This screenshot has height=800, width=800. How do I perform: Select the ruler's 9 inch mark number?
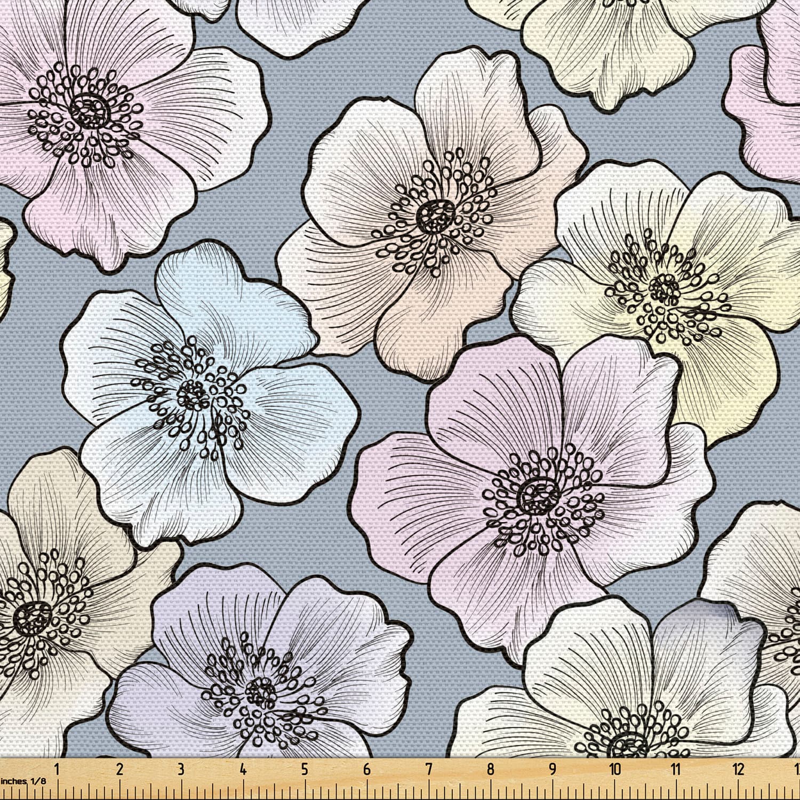point(552,770)
